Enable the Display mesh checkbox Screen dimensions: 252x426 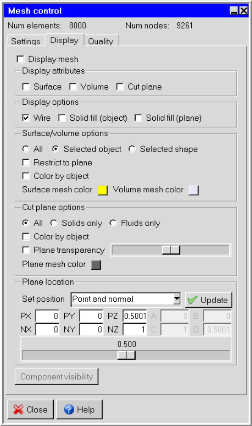tap(20, 60)
